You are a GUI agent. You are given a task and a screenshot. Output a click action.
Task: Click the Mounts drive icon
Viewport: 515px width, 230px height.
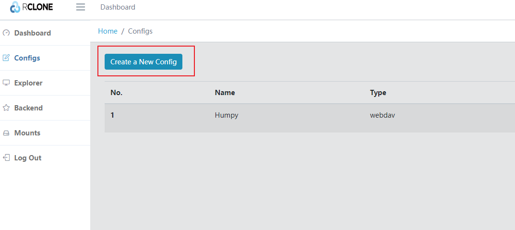(6, 133)
